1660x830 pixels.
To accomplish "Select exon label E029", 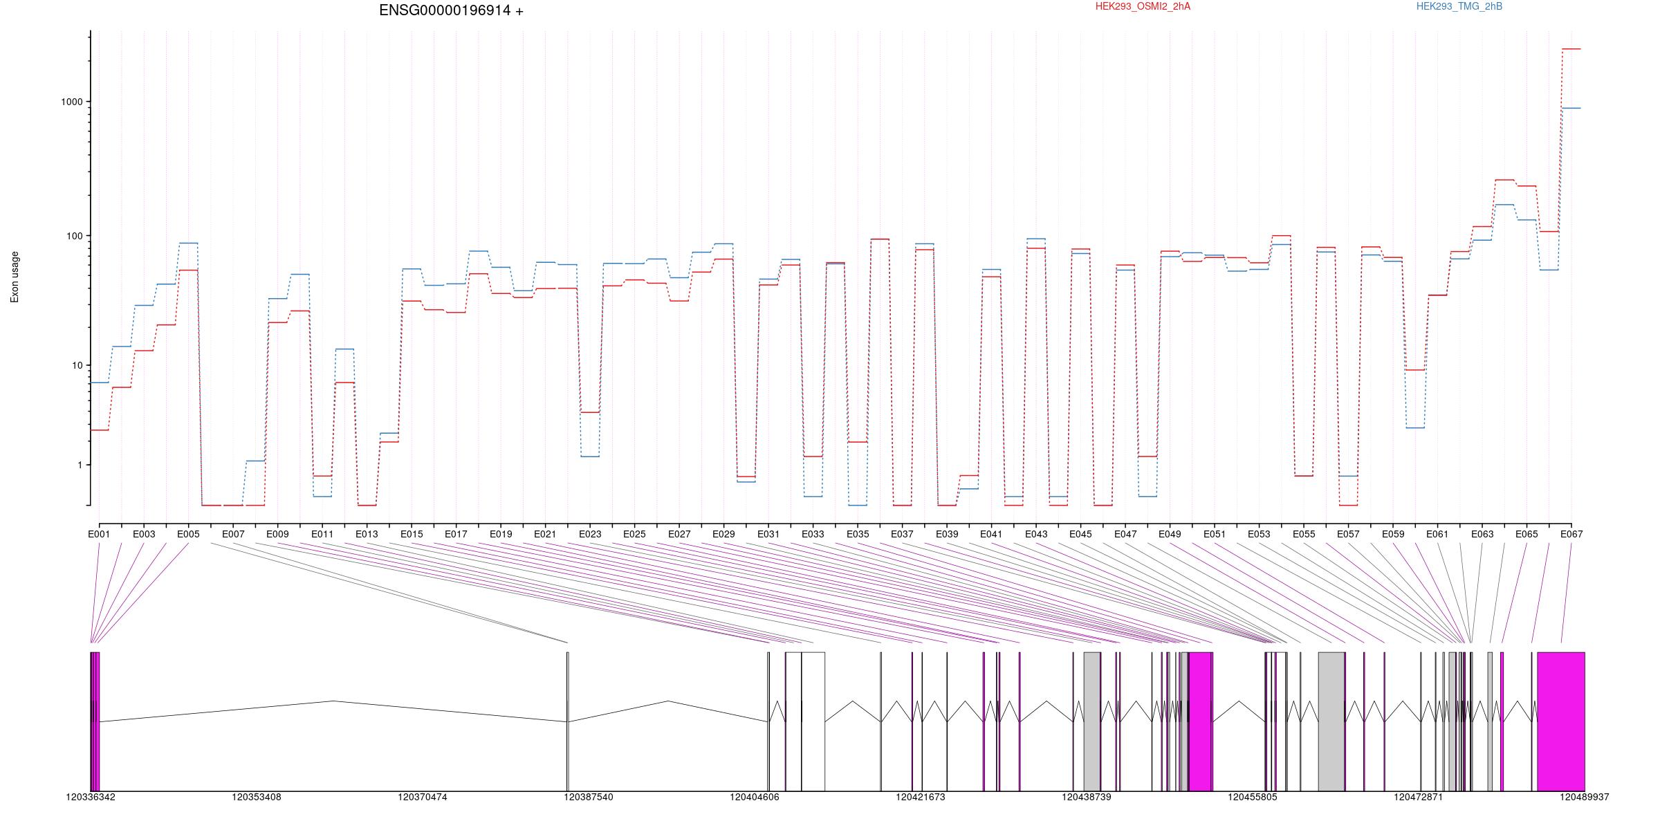I will pyautogui.click(x=723, y=534).
